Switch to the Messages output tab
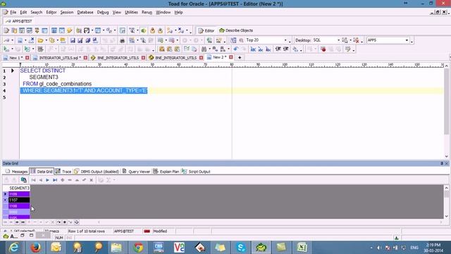Viewport: 451px width, 254px height. click(x=16, y=171)
